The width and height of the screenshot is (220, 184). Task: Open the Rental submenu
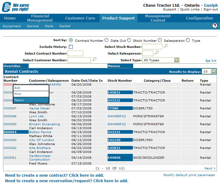65,26
